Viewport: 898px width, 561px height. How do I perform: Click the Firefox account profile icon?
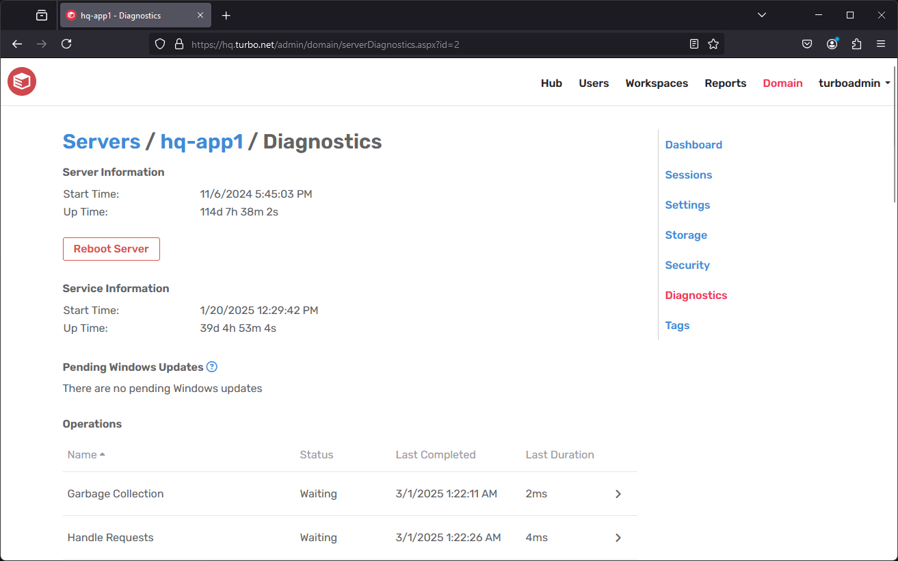832,43
